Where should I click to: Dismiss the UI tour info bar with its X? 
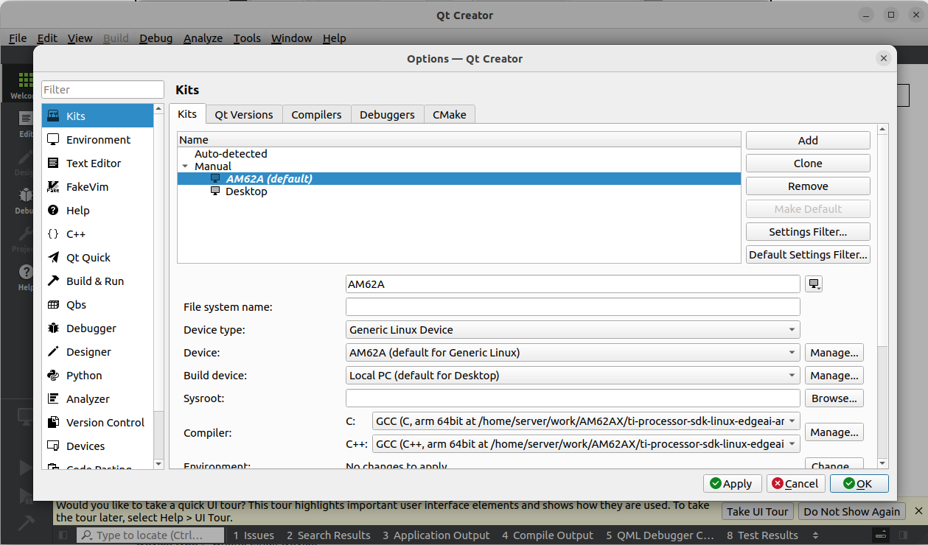[x=918, y=511]
